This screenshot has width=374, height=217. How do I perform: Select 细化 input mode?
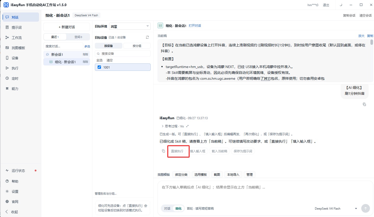(x=178, y=208)
